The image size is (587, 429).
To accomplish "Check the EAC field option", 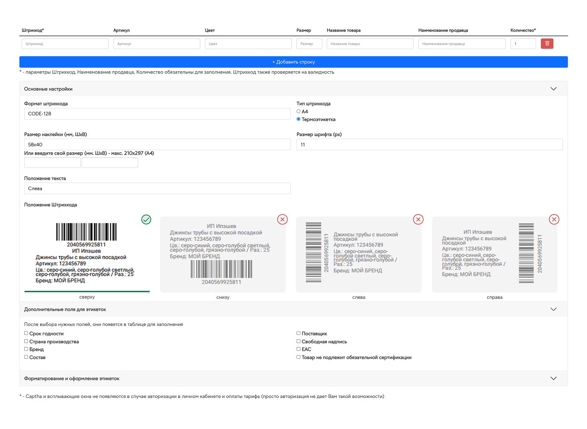I will click(x=299, y=349).
